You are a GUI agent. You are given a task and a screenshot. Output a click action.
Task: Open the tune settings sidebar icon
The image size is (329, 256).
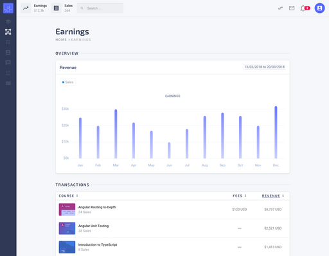click(8, 73)
